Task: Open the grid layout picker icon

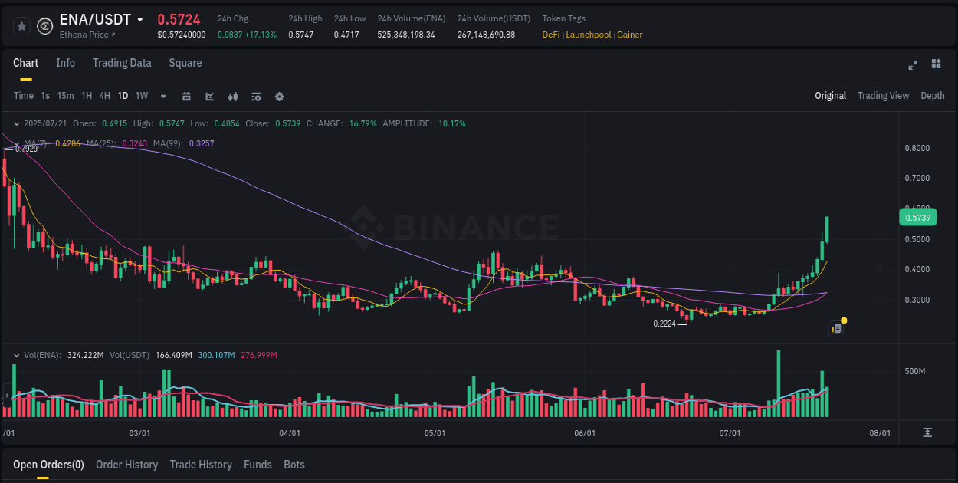Action: click(935, 65)
